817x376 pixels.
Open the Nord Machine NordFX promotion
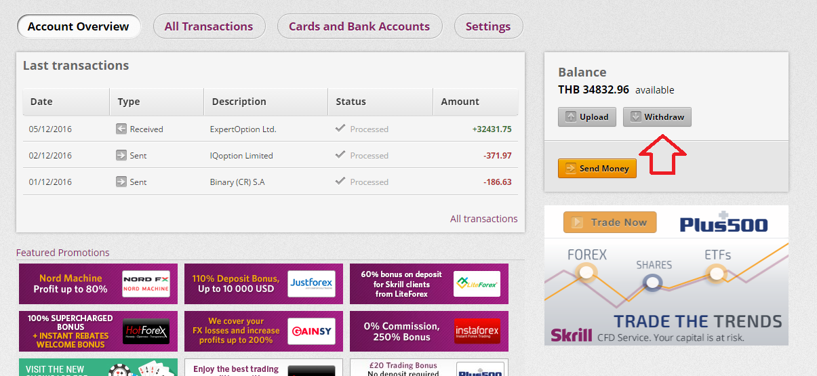(98, 283)
